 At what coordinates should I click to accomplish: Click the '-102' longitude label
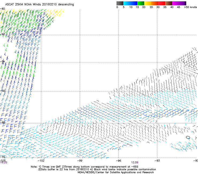(x=41, y=161)
